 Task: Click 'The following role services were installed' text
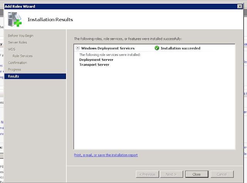[110, 55]
